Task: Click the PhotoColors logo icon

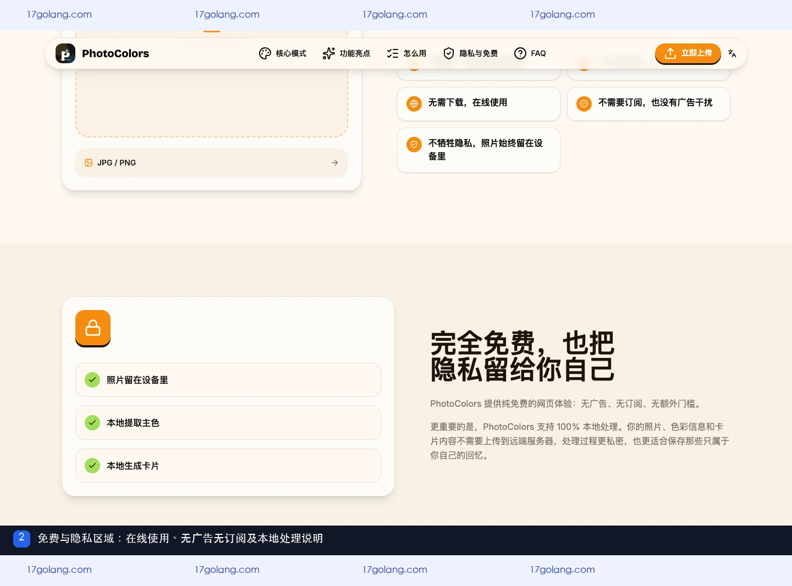Action: tap(65, 53)
